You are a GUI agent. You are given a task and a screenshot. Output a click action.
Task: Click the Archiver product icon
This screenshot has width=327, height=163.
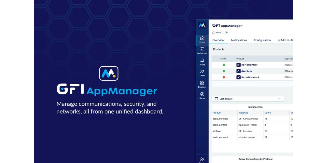(x=238, y=71)
